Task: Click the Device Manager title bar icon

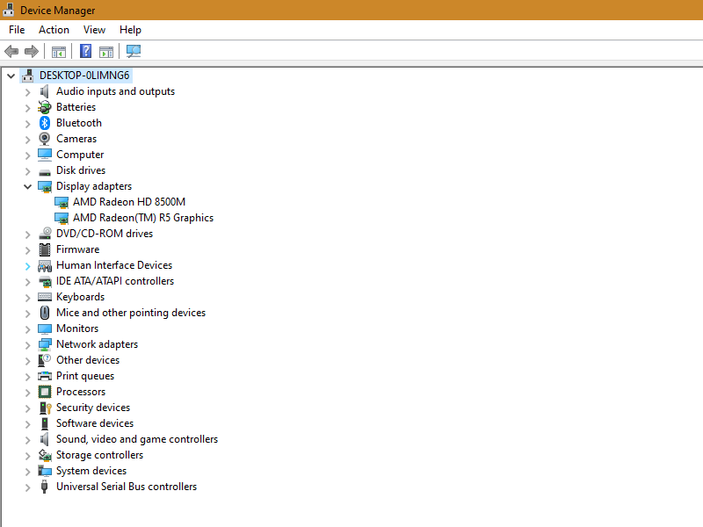Action: (x=8, y=10)
